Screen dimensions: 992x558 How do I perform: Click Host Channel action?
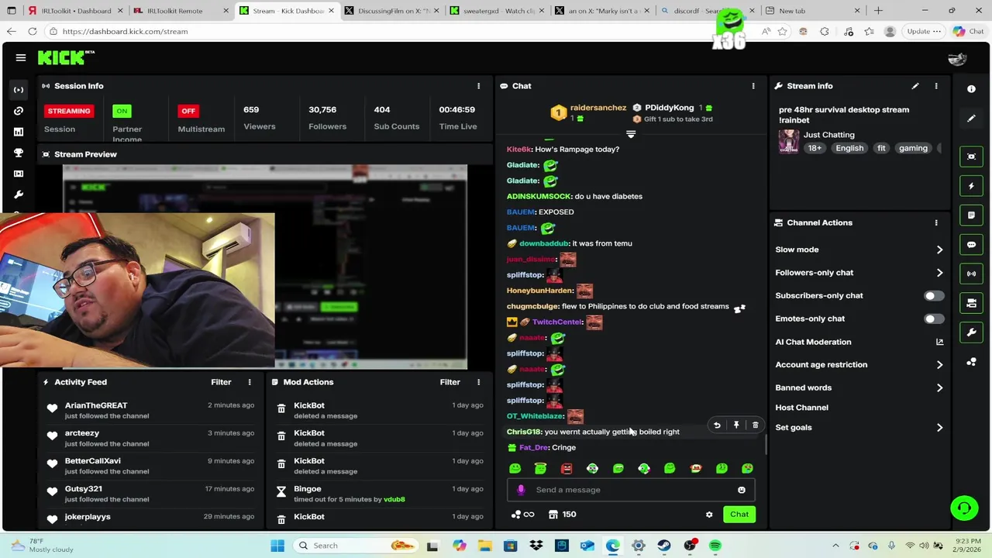pos(801,408)
